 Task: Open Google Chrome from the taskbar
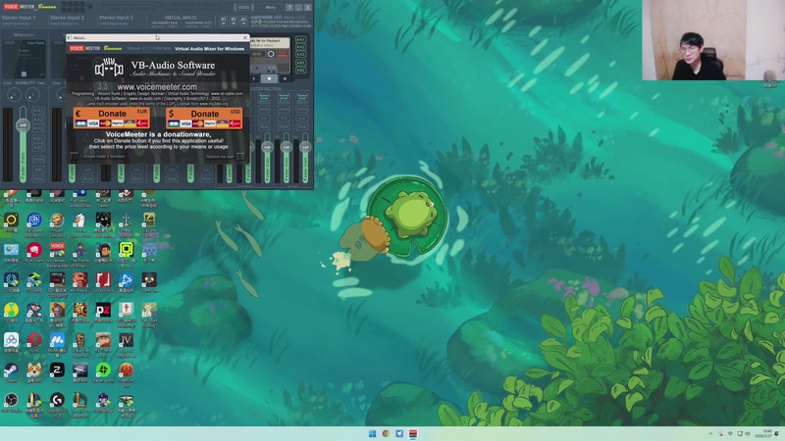pyautogui.click(x=386, y=433)
